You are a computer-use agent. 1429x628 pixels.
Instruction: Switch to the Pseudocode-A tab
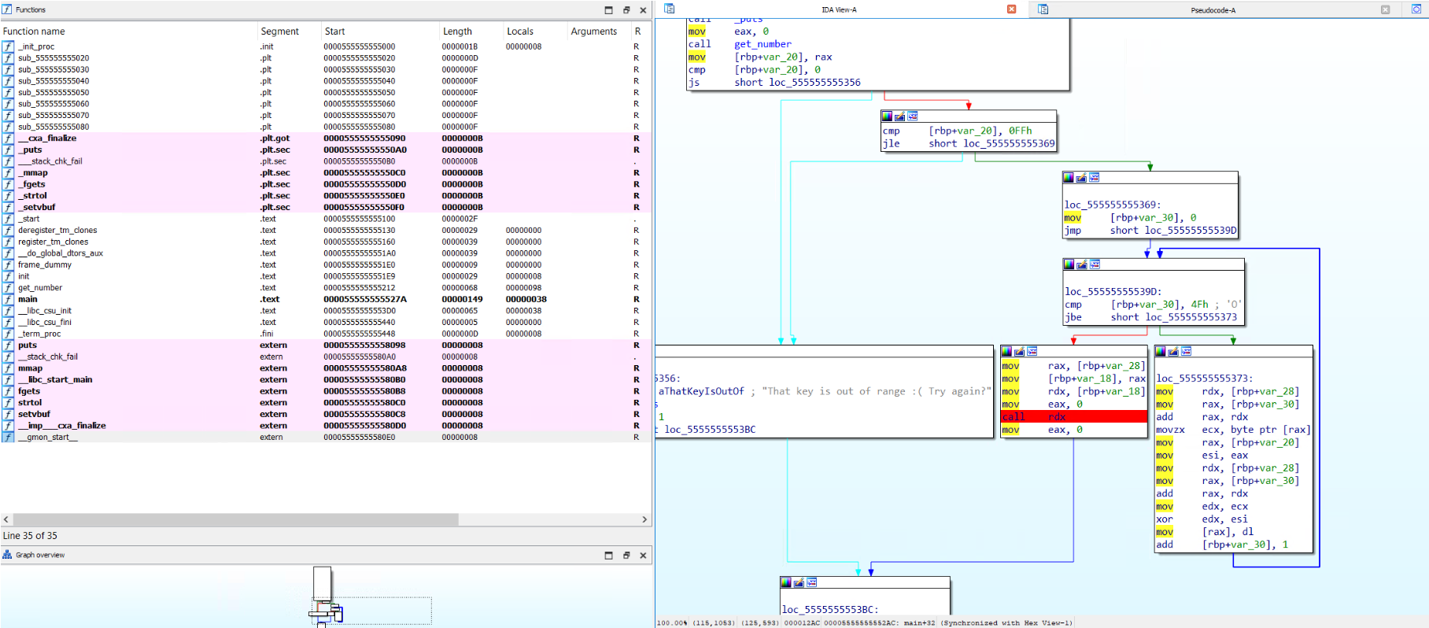[x=1213, y=10]
